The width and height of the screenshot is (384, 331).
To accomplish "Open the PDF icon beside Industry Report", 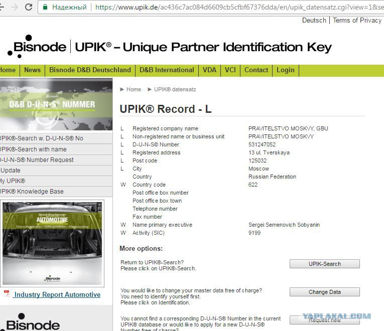I will coord(7,293).
